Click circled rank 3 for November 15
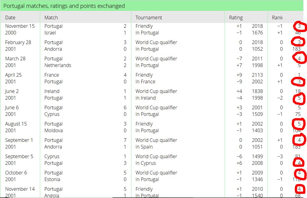The height and width of the screenshot is (198, 307). 299,26
